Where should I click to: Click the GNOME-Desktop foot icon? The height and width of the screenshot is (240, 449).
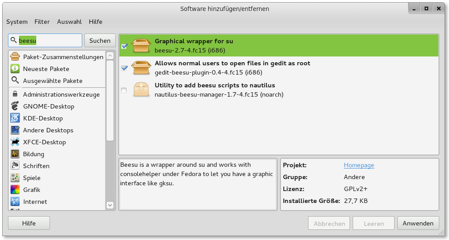coord(15,106)
